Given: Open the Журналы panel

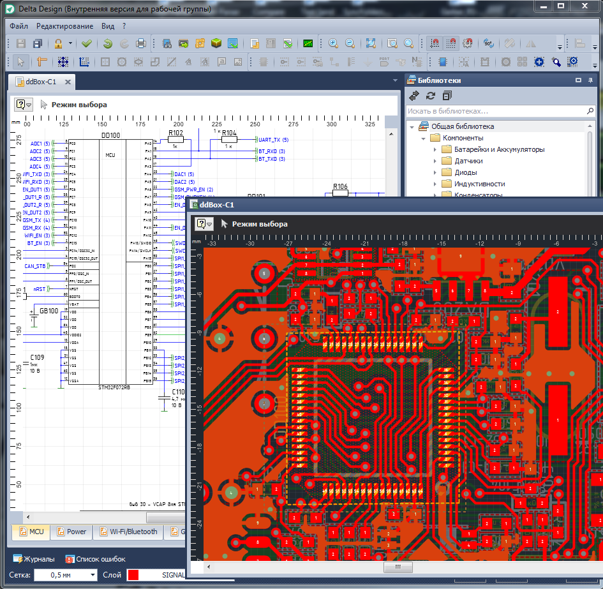Looking at the screenshot, I should click(34, 559).
